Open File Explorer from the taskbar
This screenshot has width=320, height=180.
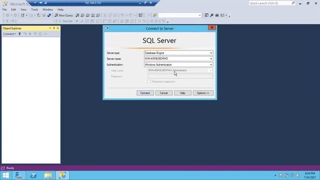pyautogui.click(x=48, y=175)
